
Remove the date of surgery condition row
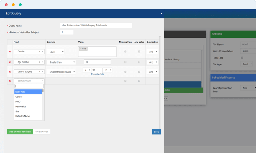(10, 72)
